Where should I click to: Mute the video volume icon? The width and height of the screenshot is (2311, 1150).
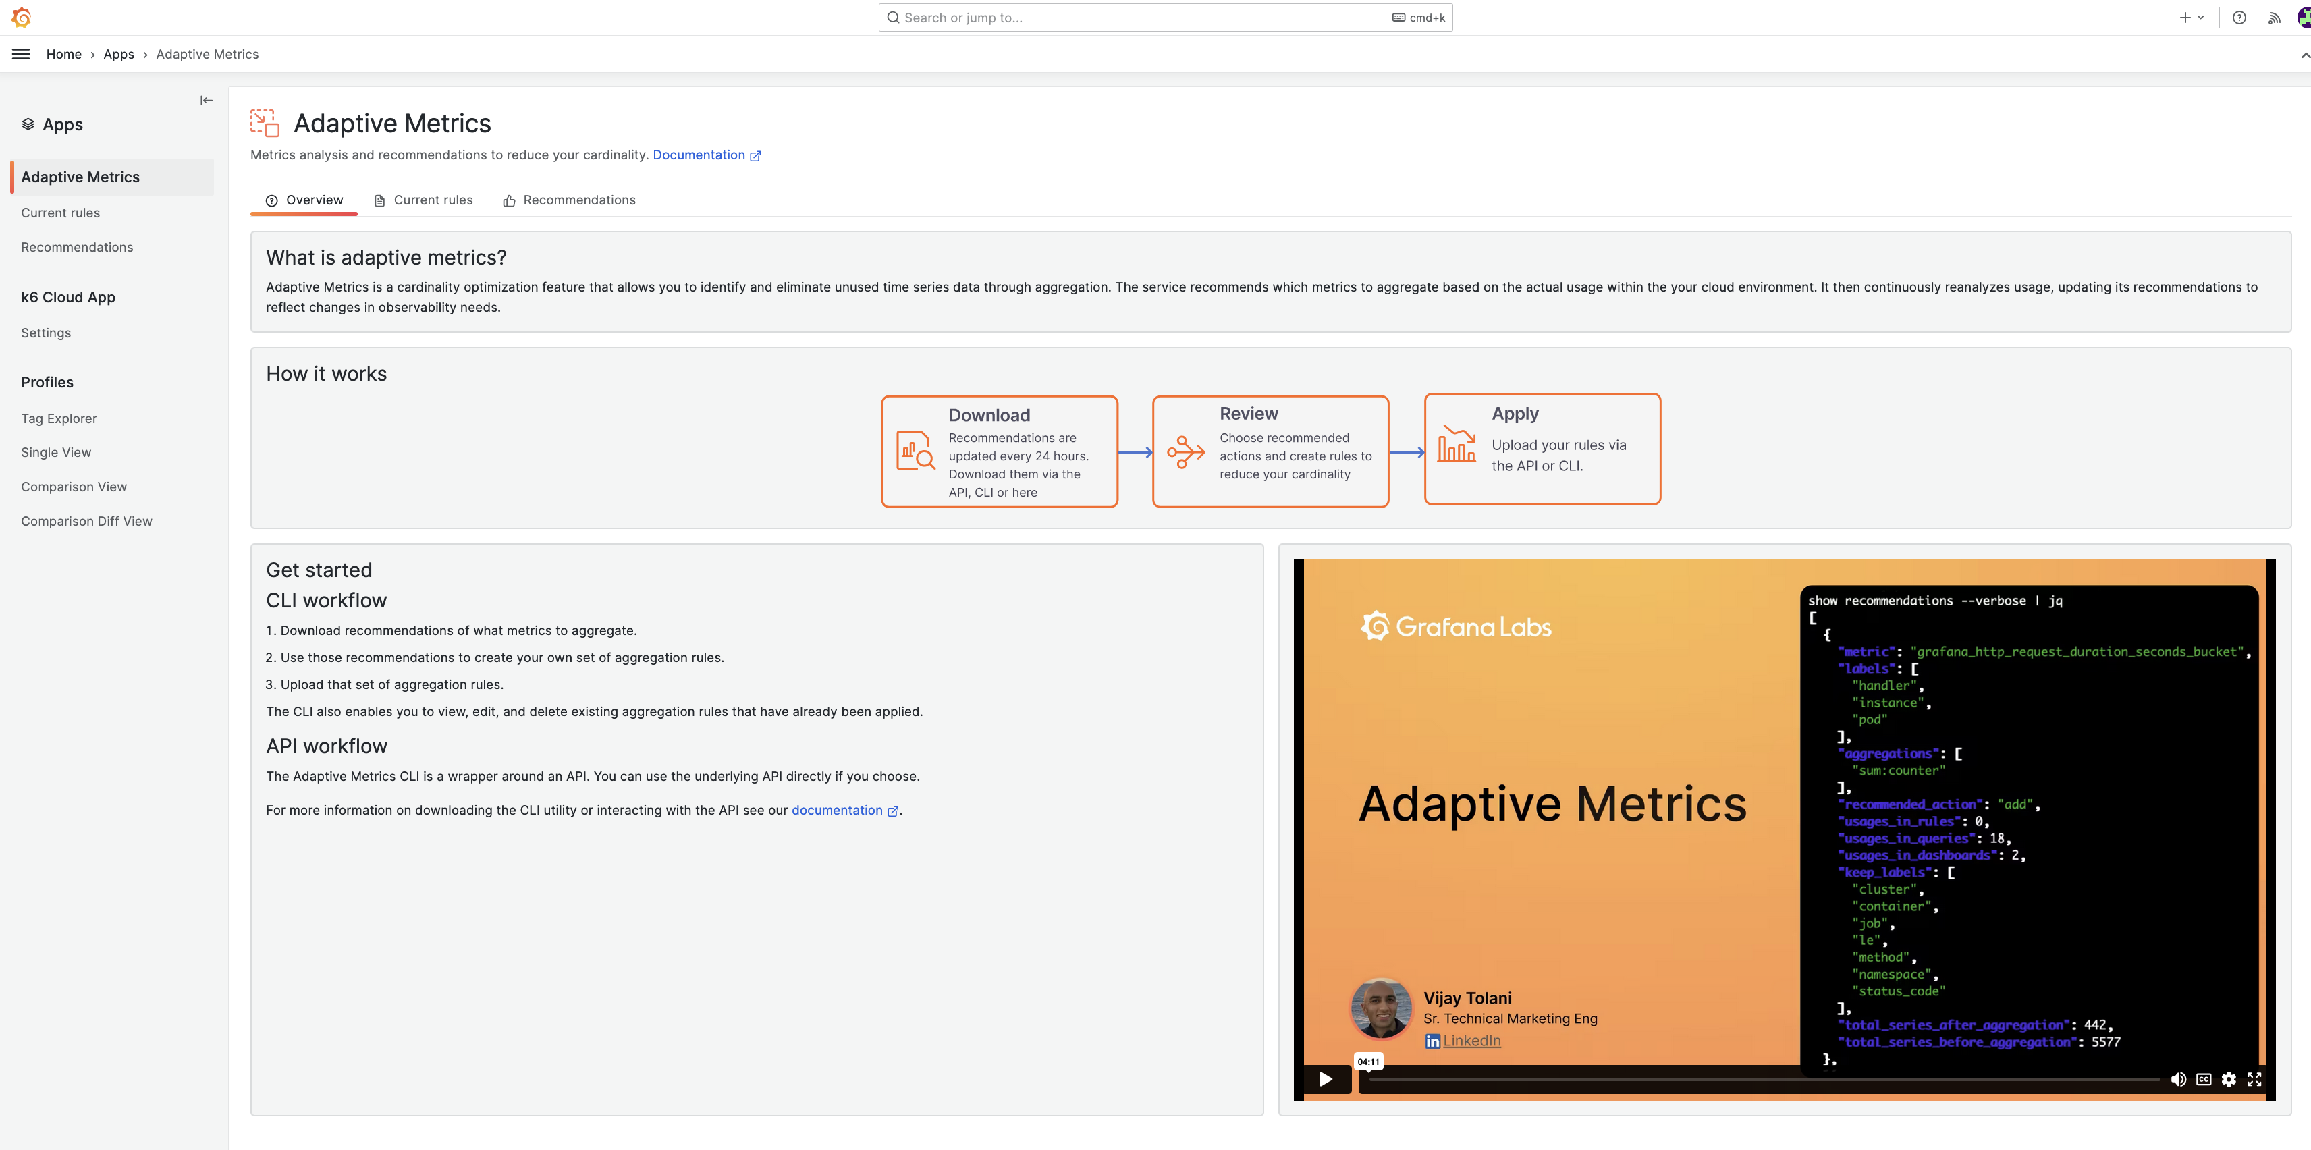(x=2177, y=1079)
